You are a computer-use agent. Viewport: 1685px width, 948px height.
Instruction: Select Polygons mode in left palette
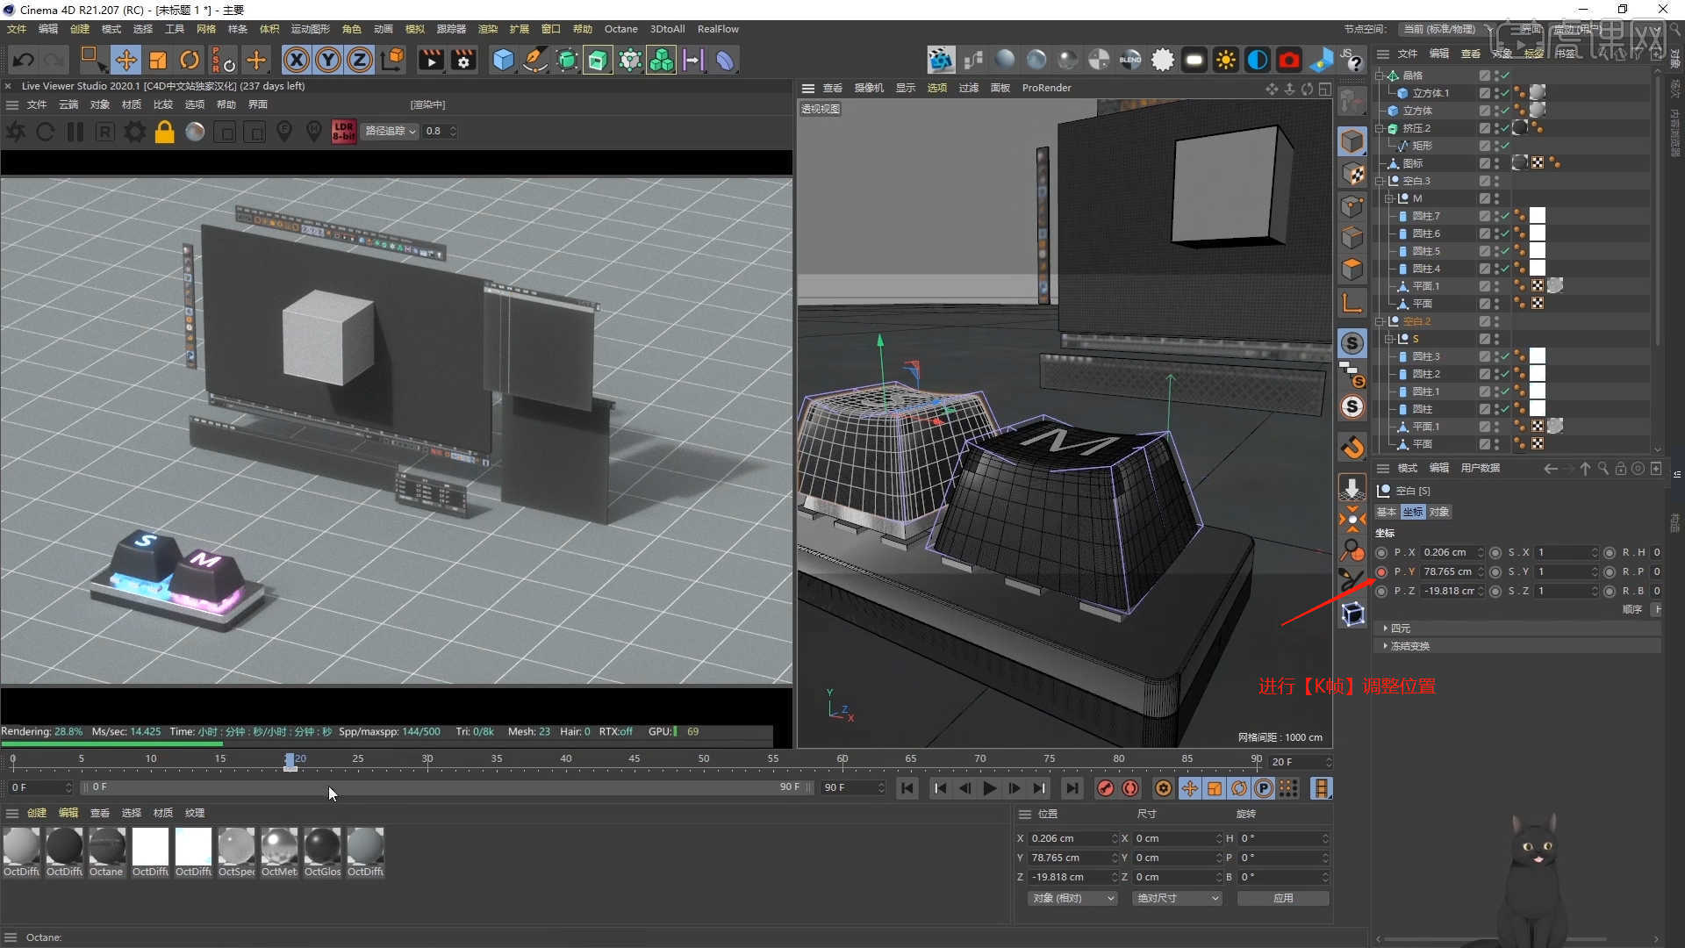click(1352, 269)
